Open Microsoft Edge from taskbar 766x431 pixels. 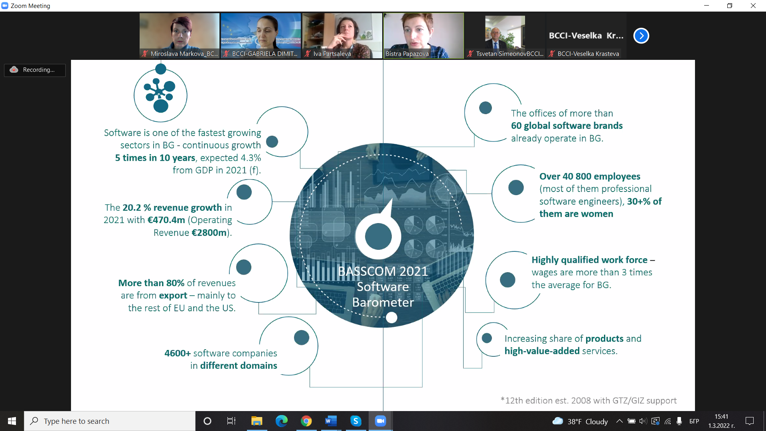point(282,421)
